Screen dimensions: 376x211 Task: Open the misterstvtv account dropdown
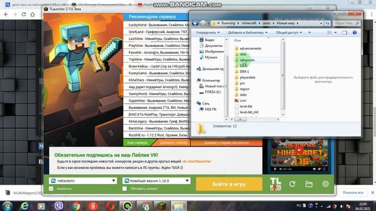coord(83,181)
